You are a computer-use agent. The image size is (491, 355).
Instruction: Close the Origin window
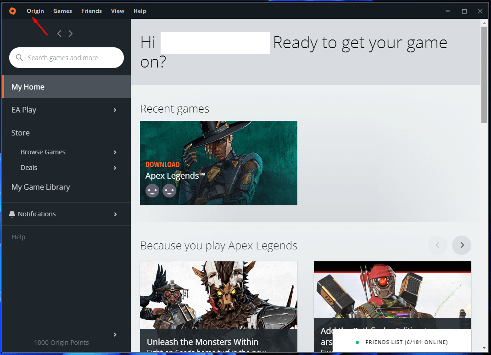(480, 11)
